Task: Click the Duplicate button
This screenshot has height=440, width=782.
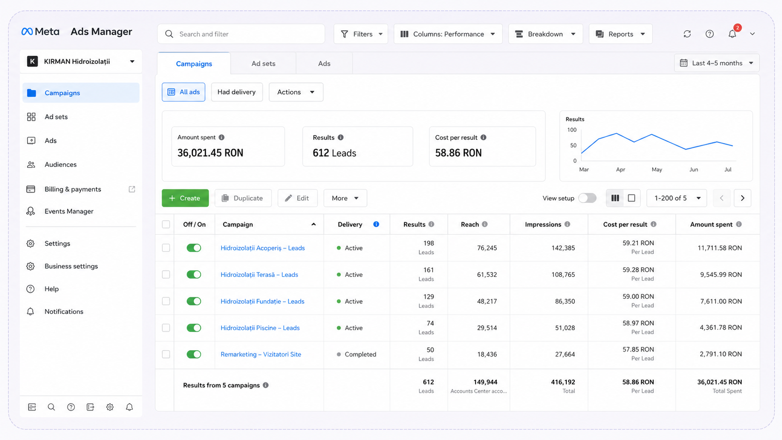Action: (242, 198)
